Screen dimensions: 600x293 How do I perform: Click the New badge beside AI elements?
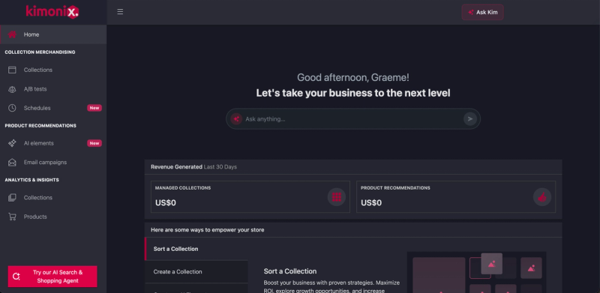pos(94,143)
